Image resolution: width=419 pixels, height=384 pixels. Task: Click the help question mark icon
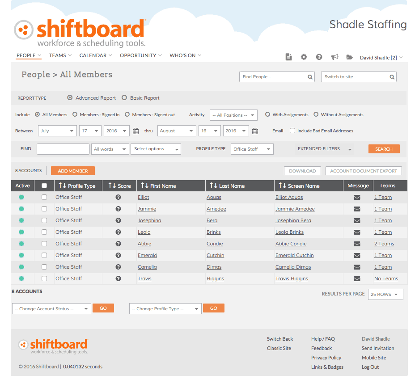(x=319, y=57)
